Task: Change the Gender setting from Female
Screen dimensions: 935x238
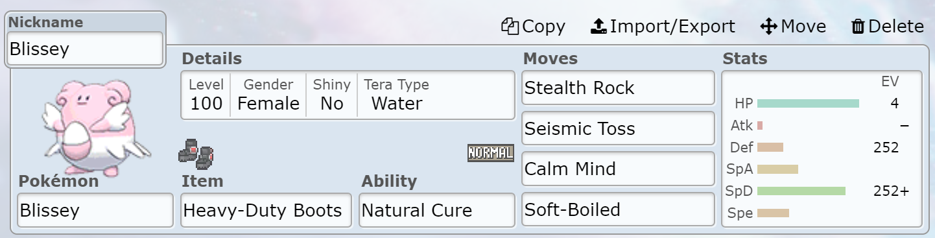Action: pos(268,95)
